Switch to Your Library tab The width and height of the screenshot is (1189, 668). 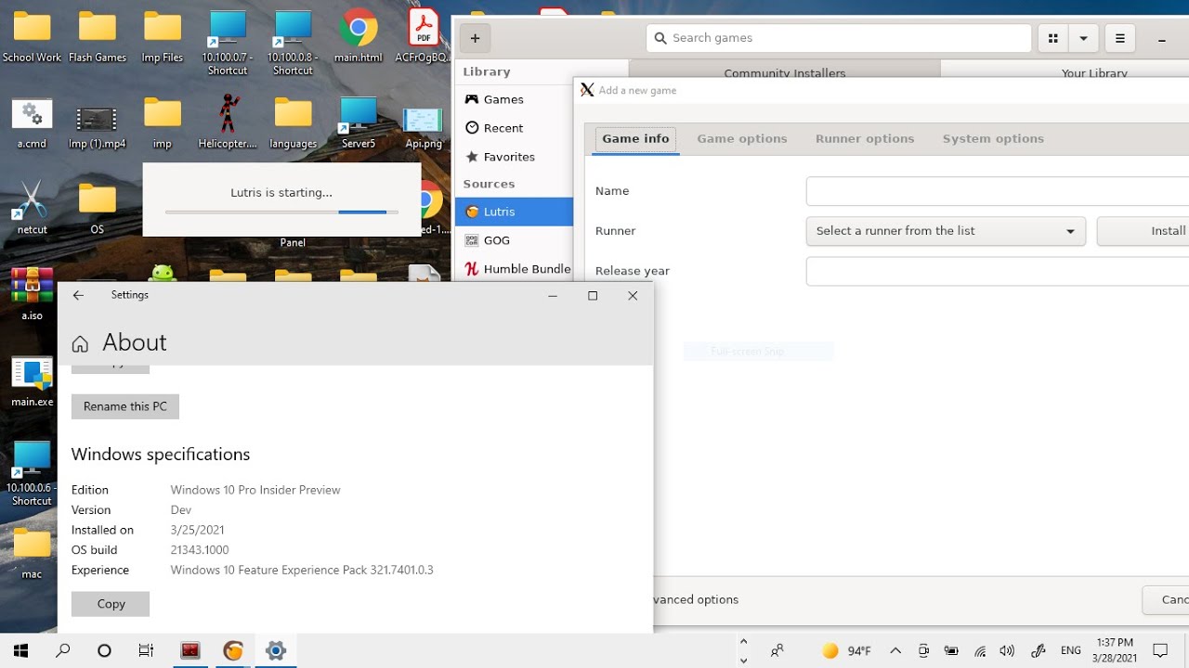1094,72
